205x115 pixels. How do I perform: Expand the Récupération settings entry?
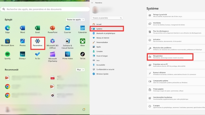[x=170, y=57]
